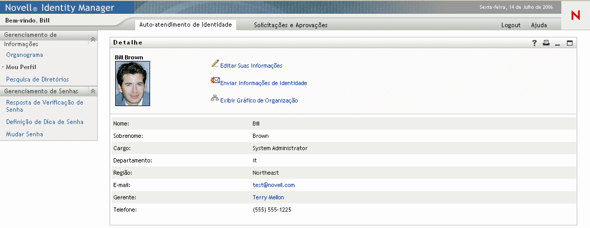Click the Região: field label
590x228 pixels.
[123, 173]
